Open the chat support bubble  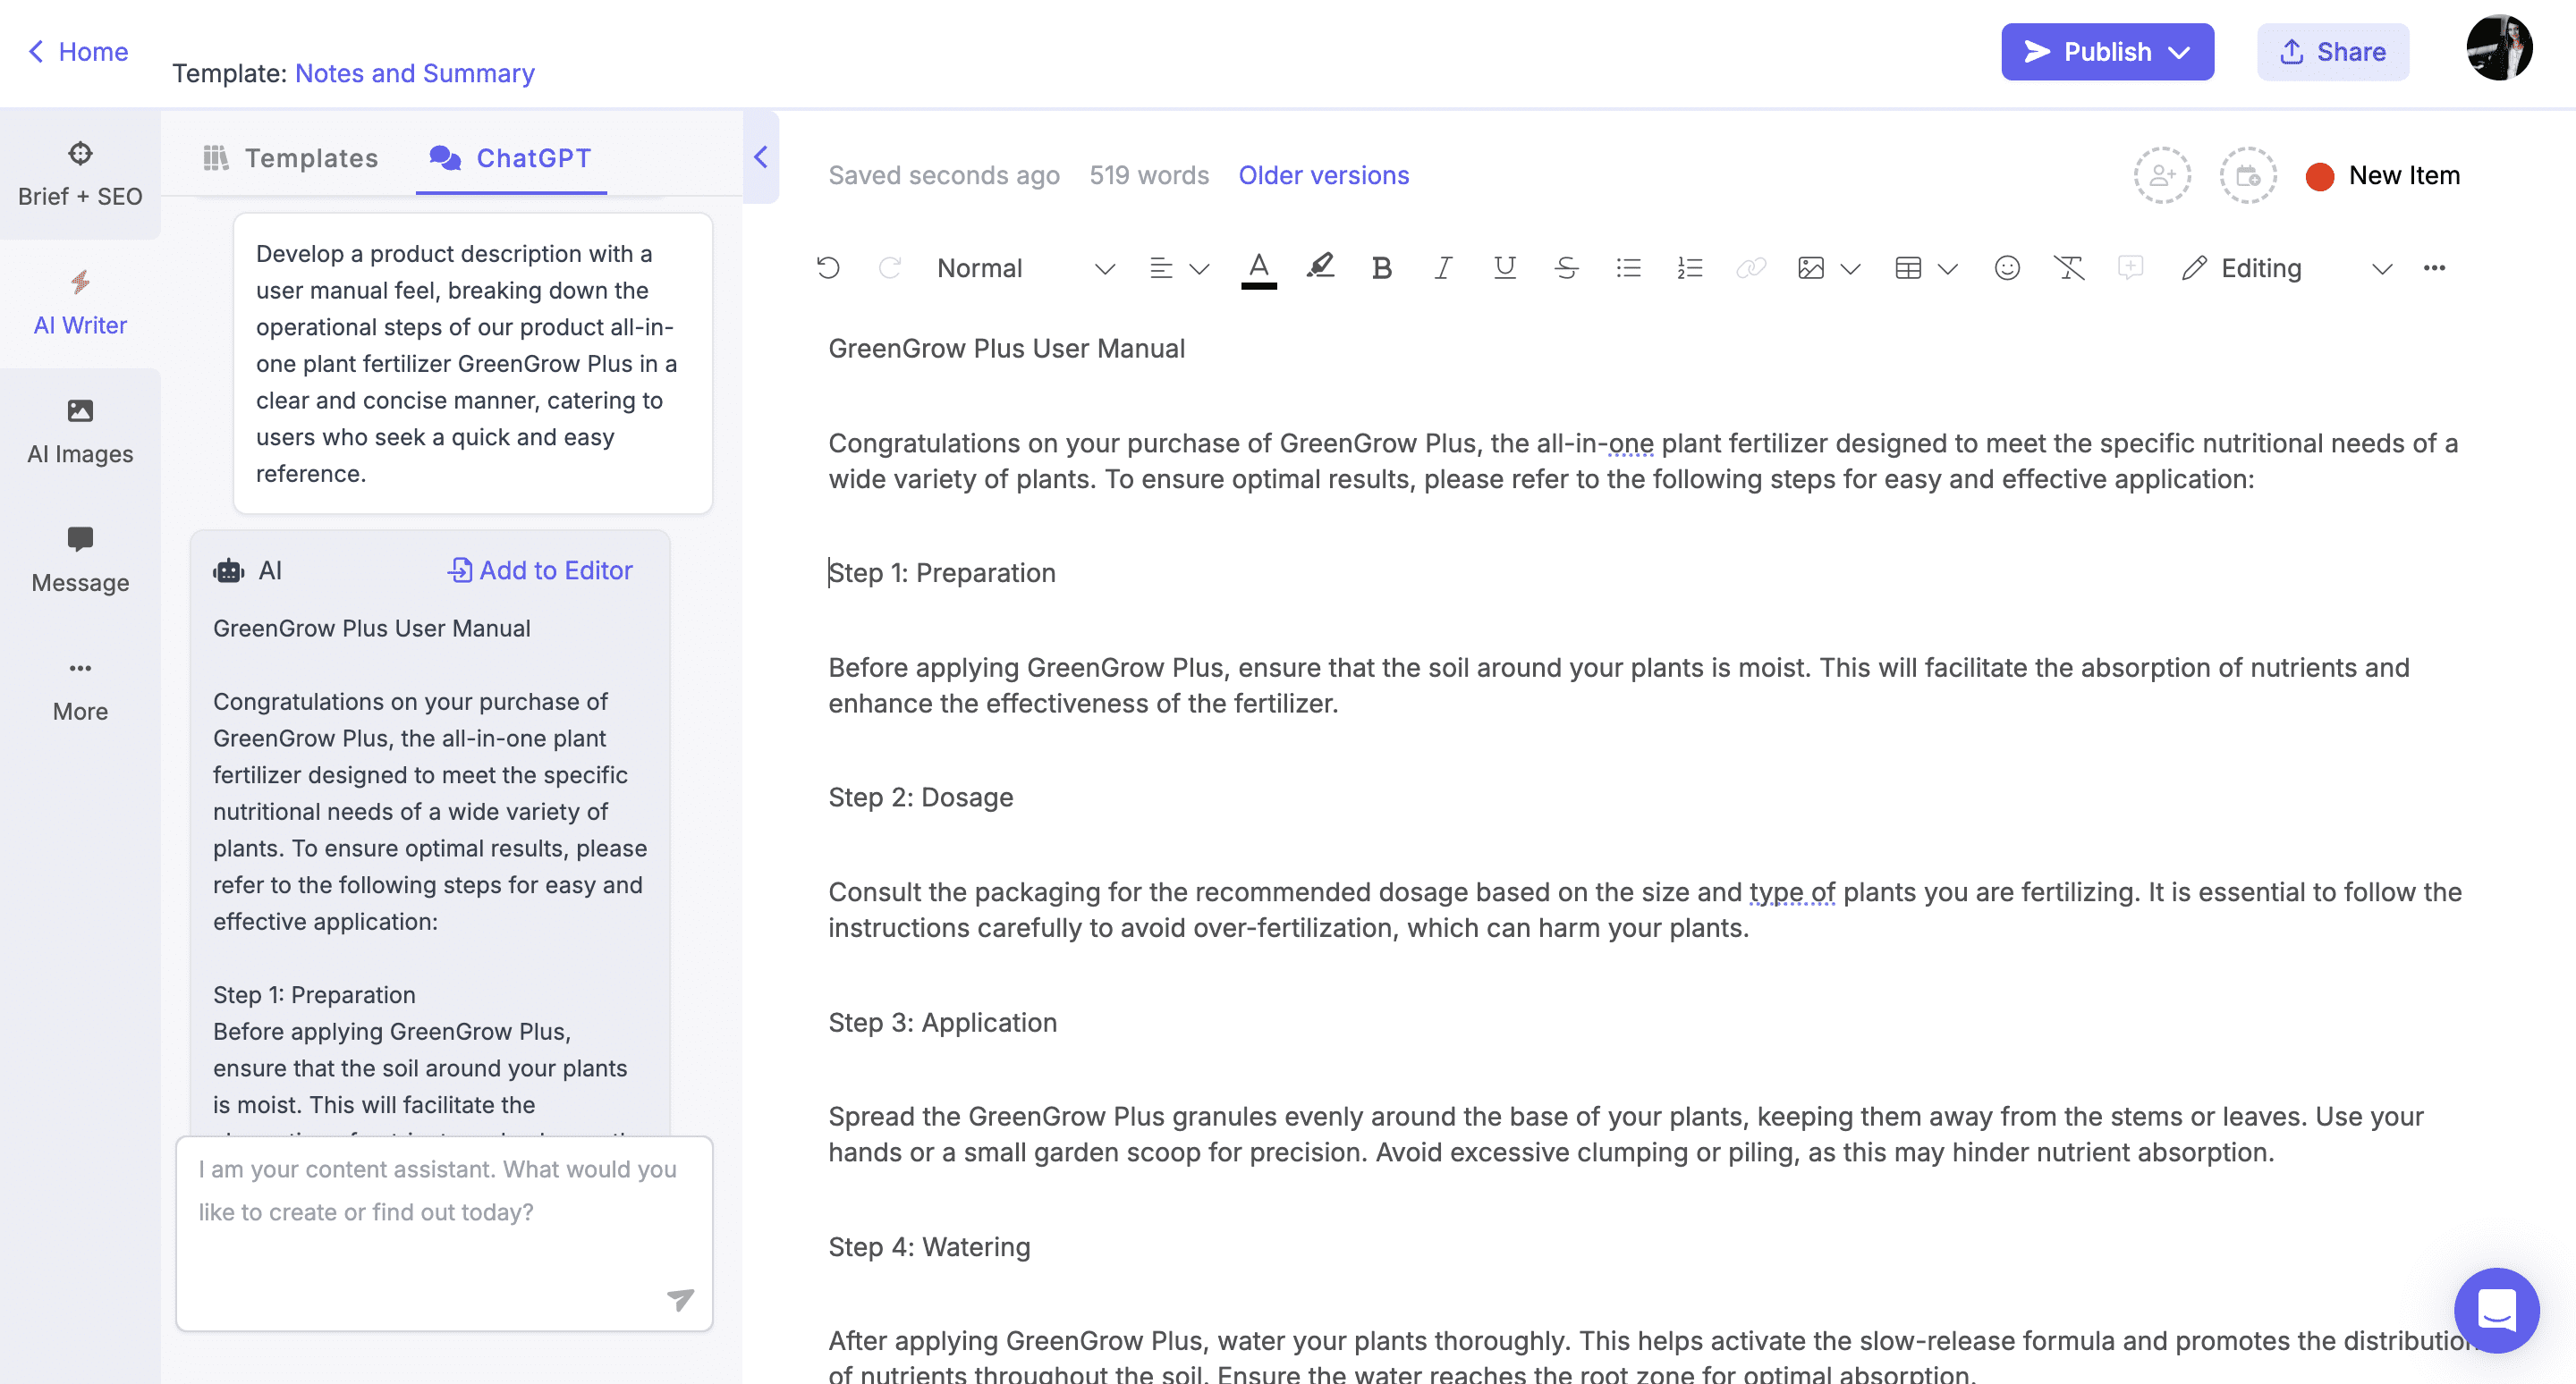(2496, 1310)
